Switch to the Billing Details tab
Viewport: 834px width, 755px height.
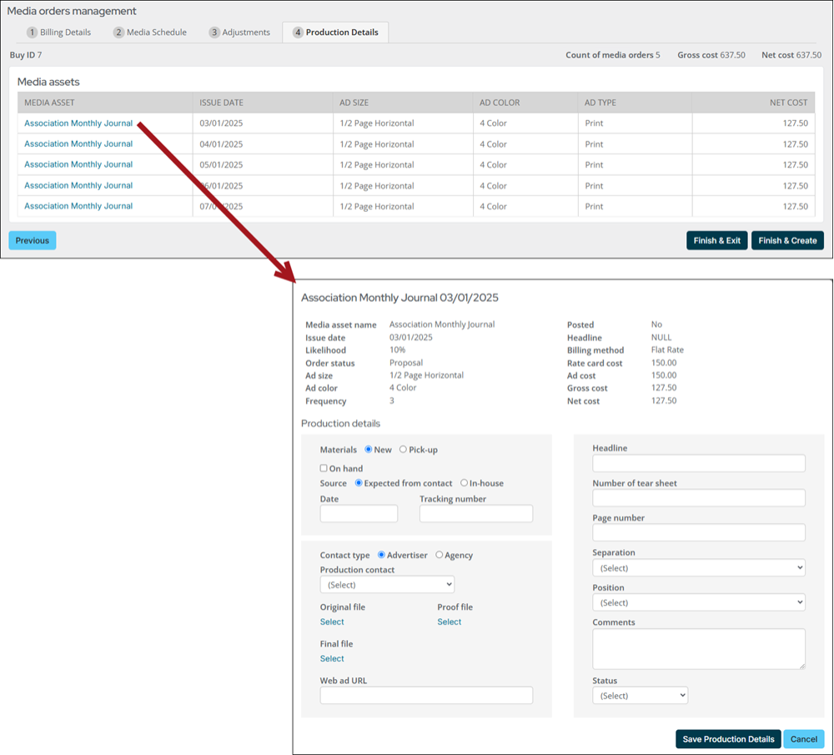click(58, 33)
